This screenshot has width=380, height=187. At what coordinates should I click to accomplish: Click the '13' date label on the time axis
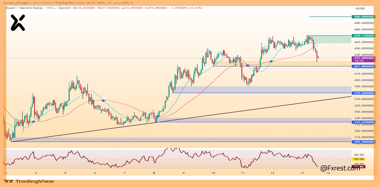(x=302, y=172)
